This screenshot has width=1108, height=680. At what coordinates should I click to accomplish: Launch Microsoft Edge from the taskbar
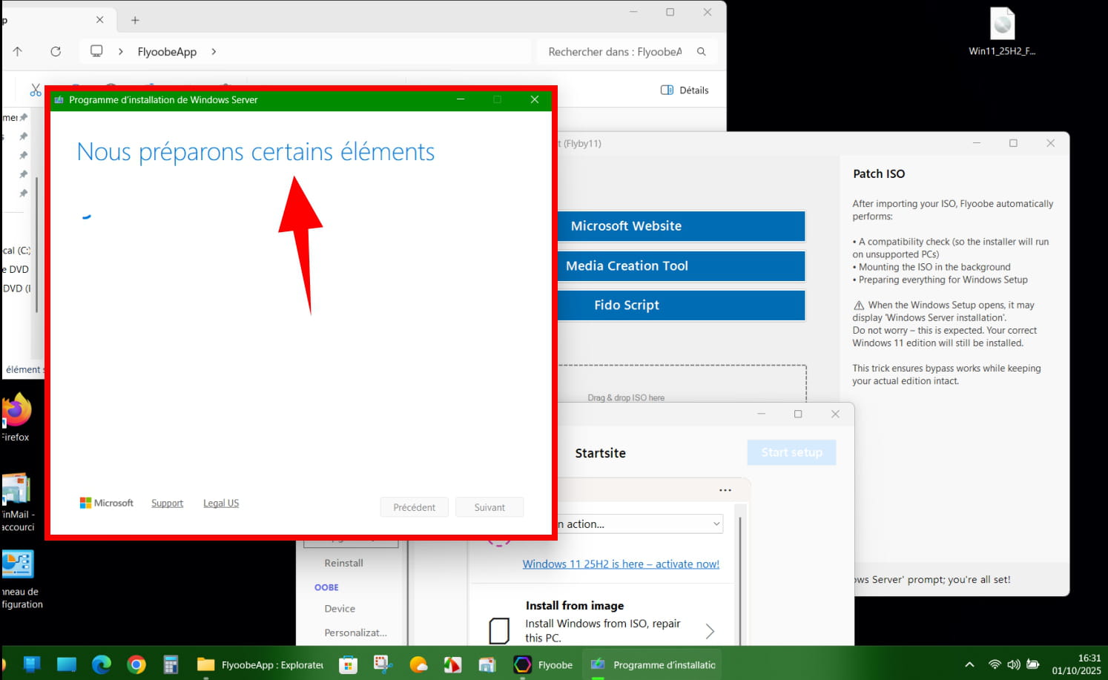[x=102, y=664]
